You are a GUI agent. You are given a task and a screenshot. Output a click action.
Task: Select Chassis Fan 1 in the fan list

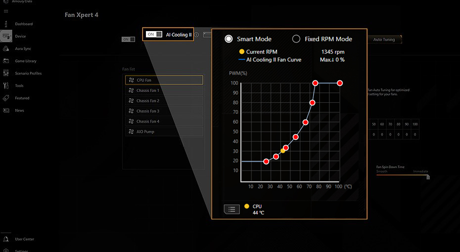point(164,90)
